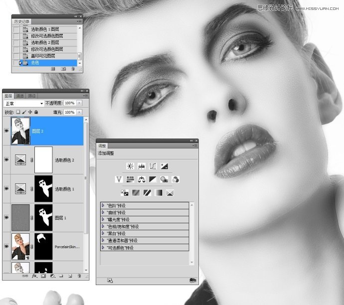This screenshot has width=344, height=305.
Task: Add a Brightness/Contrast adjustment
Action: [x=131, y=166]
